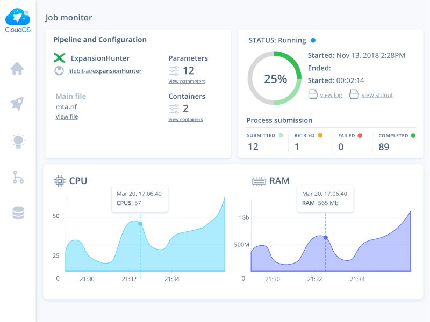
Task: Click the GitHub icon beside lifebit-ai/expansionHunter
Action: click(x=59, y=71)
